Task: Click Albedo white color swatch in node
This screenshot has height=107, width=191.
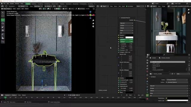Action: (x=129, y=37)
